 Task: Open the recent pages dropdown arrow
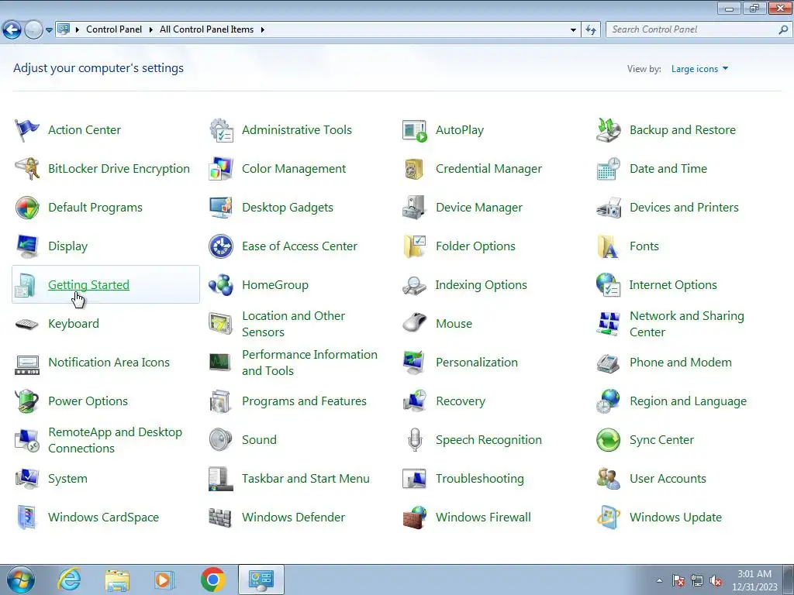[x=49, y=30]
